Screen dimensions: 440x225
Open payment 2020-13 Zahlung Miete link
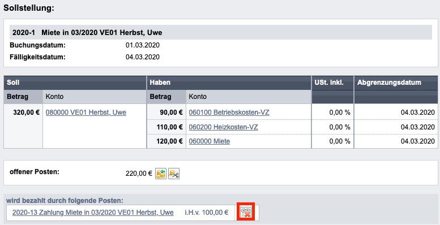coord(93,213)
